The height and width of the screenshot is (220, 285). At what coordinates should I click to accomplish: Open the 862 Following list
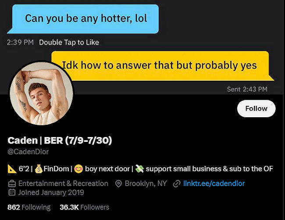[x=29, y=207]
